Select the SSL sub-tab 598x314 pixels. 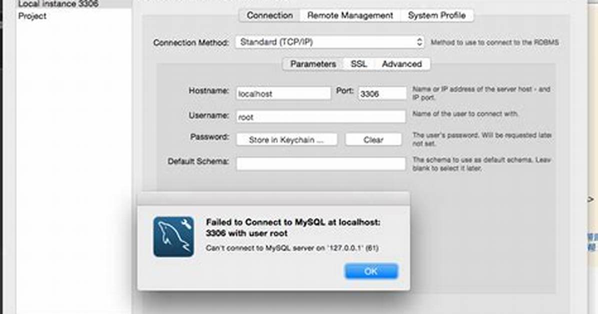pyautogui.click(x=359, y=63)
